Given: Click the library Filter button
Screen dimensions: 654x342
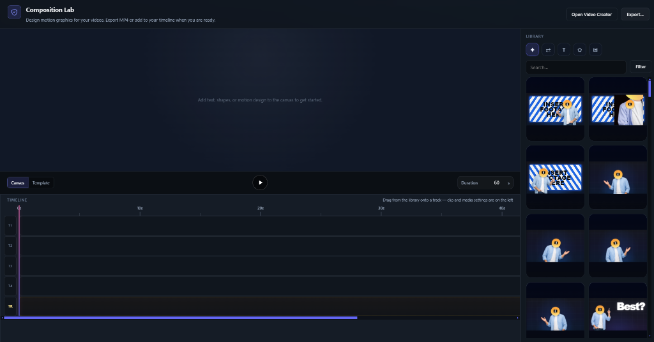Looking at the screenshot, I should (641, 66).
